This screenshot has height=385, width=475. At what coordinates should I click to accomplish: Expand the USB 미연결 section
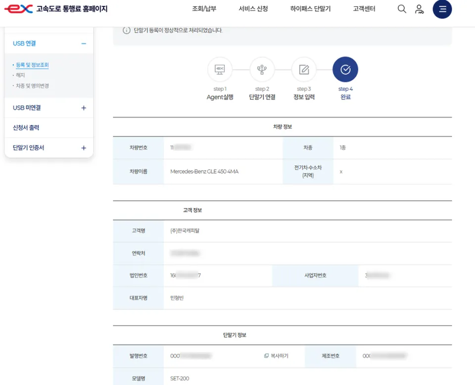84,108
